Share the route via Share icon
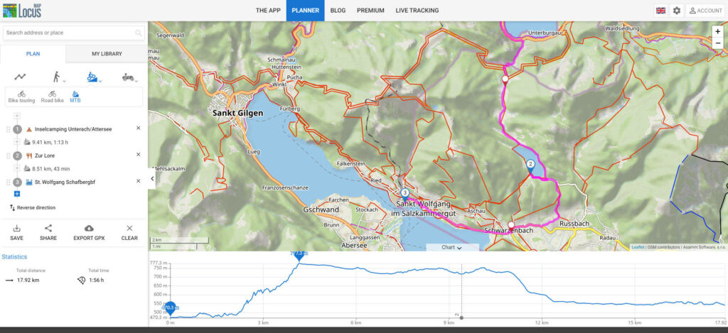This screenshot has width=728, height=333. pos(48,232)
